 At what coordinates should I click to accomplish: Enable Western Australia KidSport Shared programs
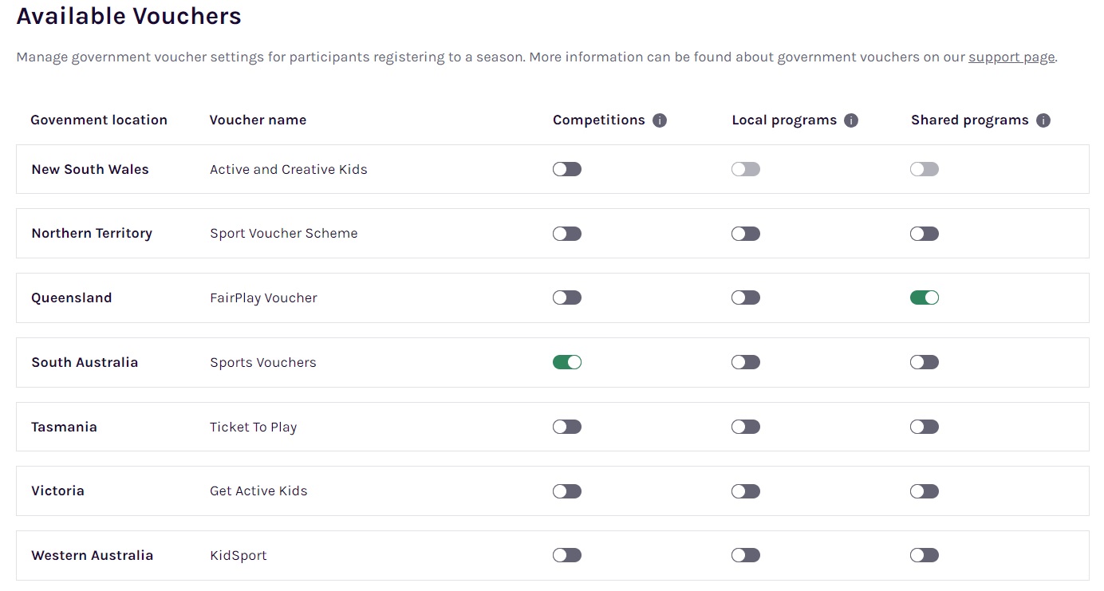tap(925, 555)
